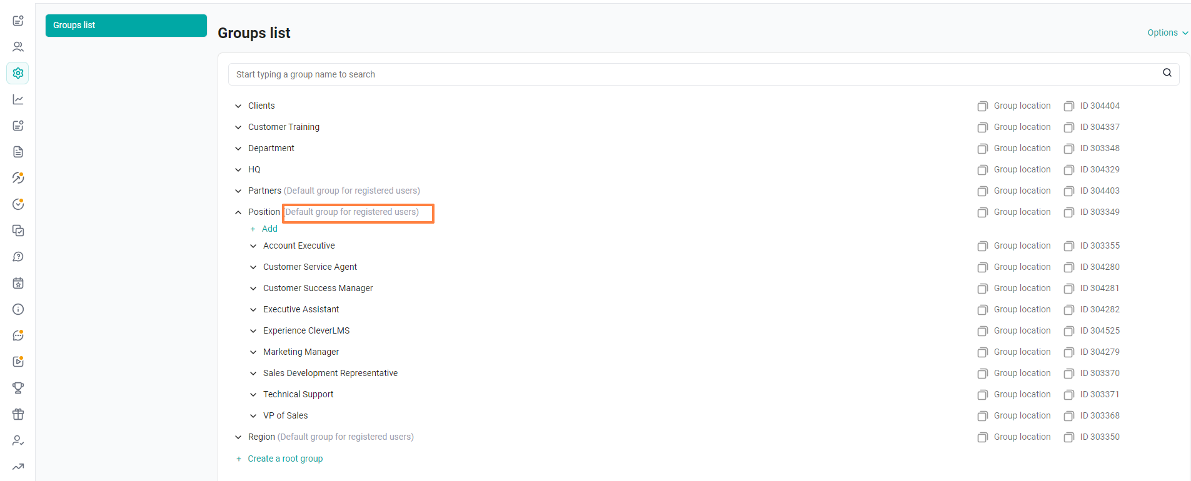The width and height of the screenshot is (1191, 481).
Task: Click the circled checkmark sidebar icon
Action: (18, 204)
